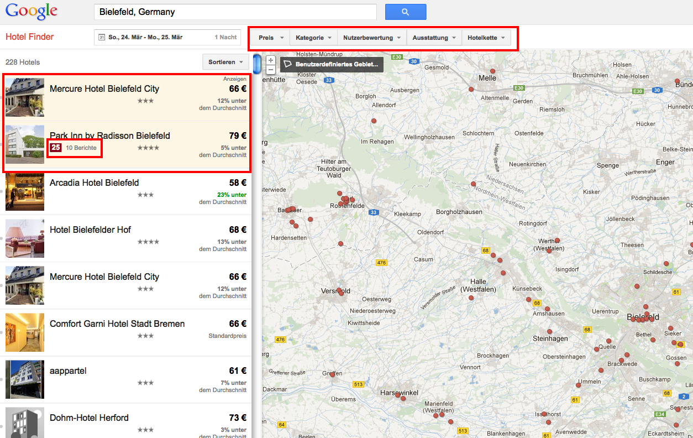The width and height of the screenshot is (693, 438).
Task: Select the map marker near Greffen
Action: click(332, 374)
